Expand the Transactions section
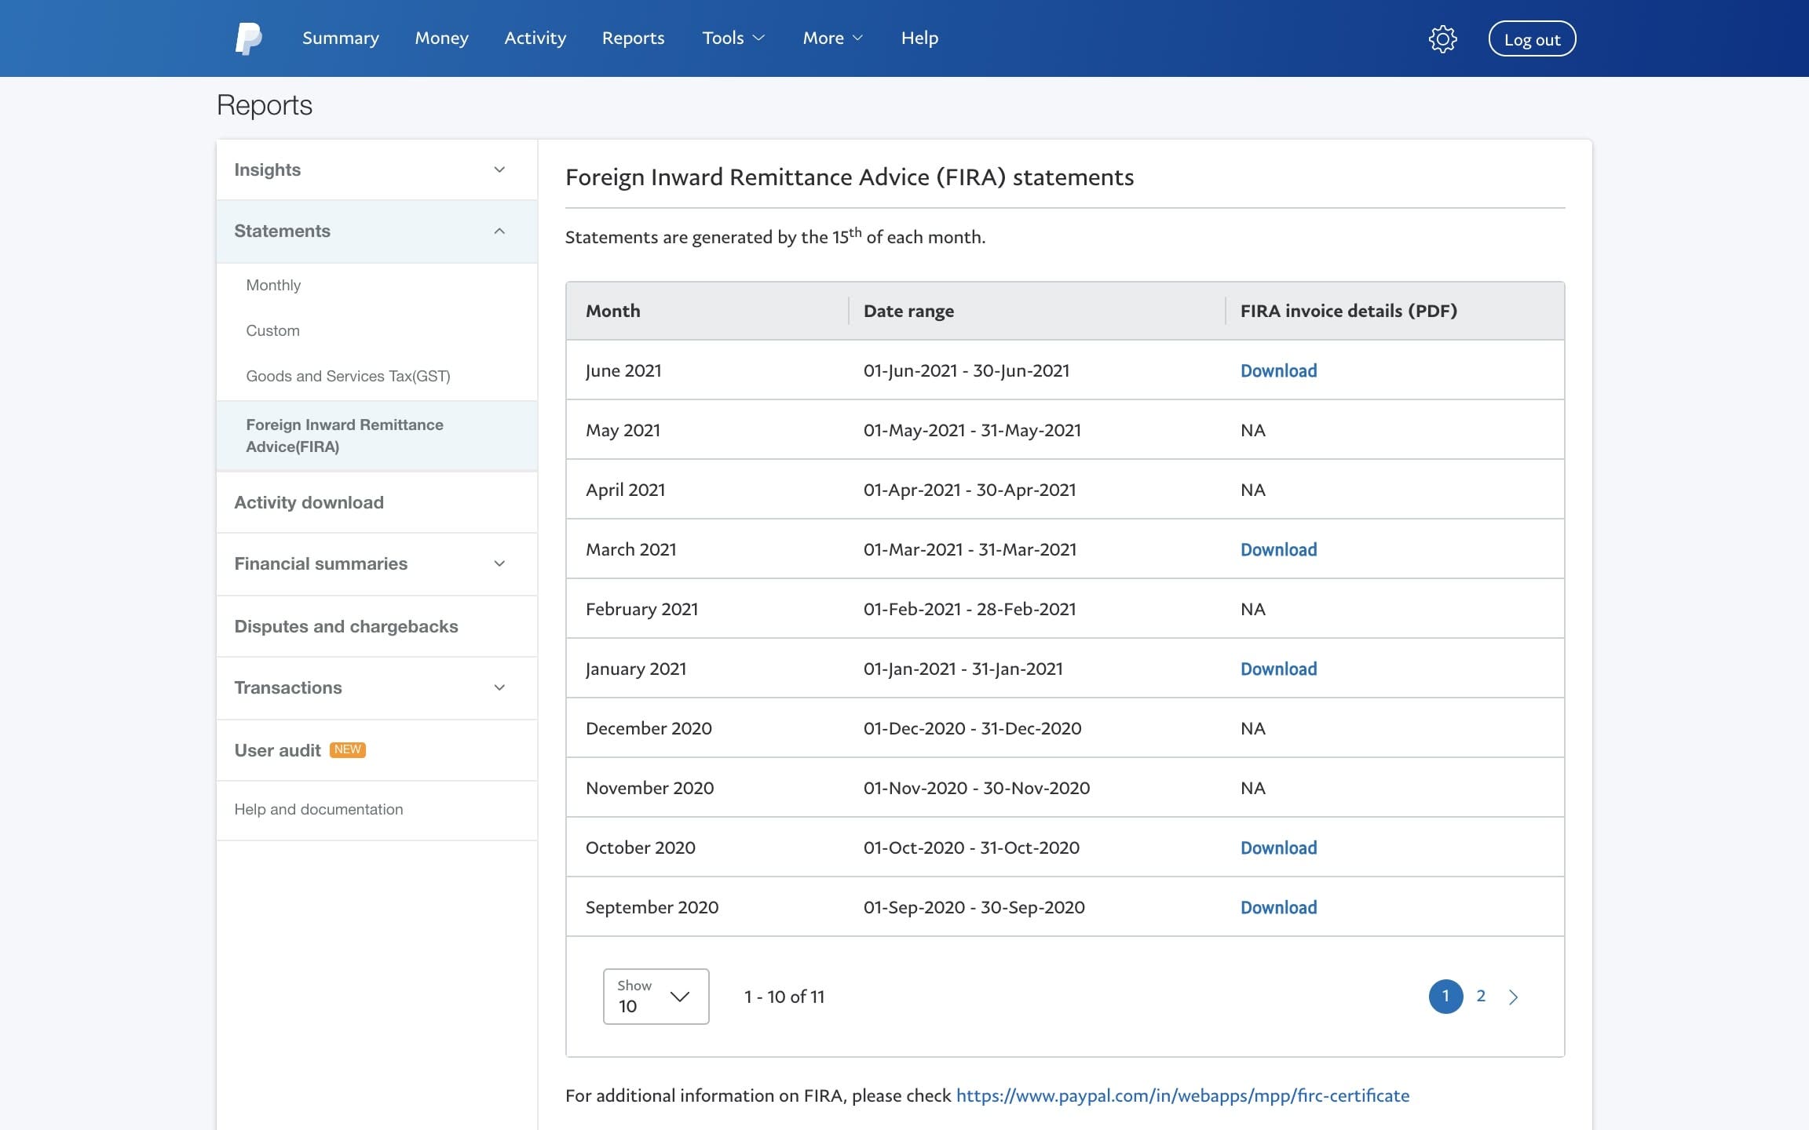This screenshot has width=1809, height=1130. pos(376,687)
